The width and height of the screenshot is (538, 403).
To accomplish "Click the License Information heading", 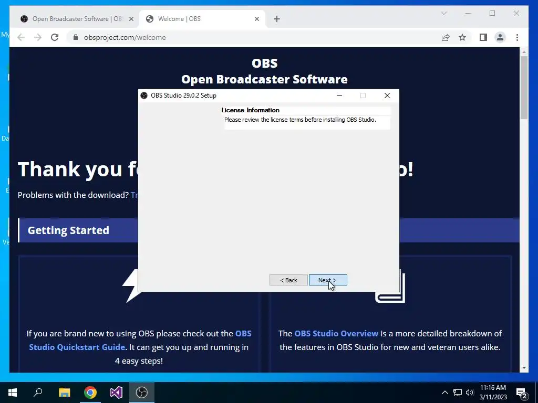I will [251, 110].
